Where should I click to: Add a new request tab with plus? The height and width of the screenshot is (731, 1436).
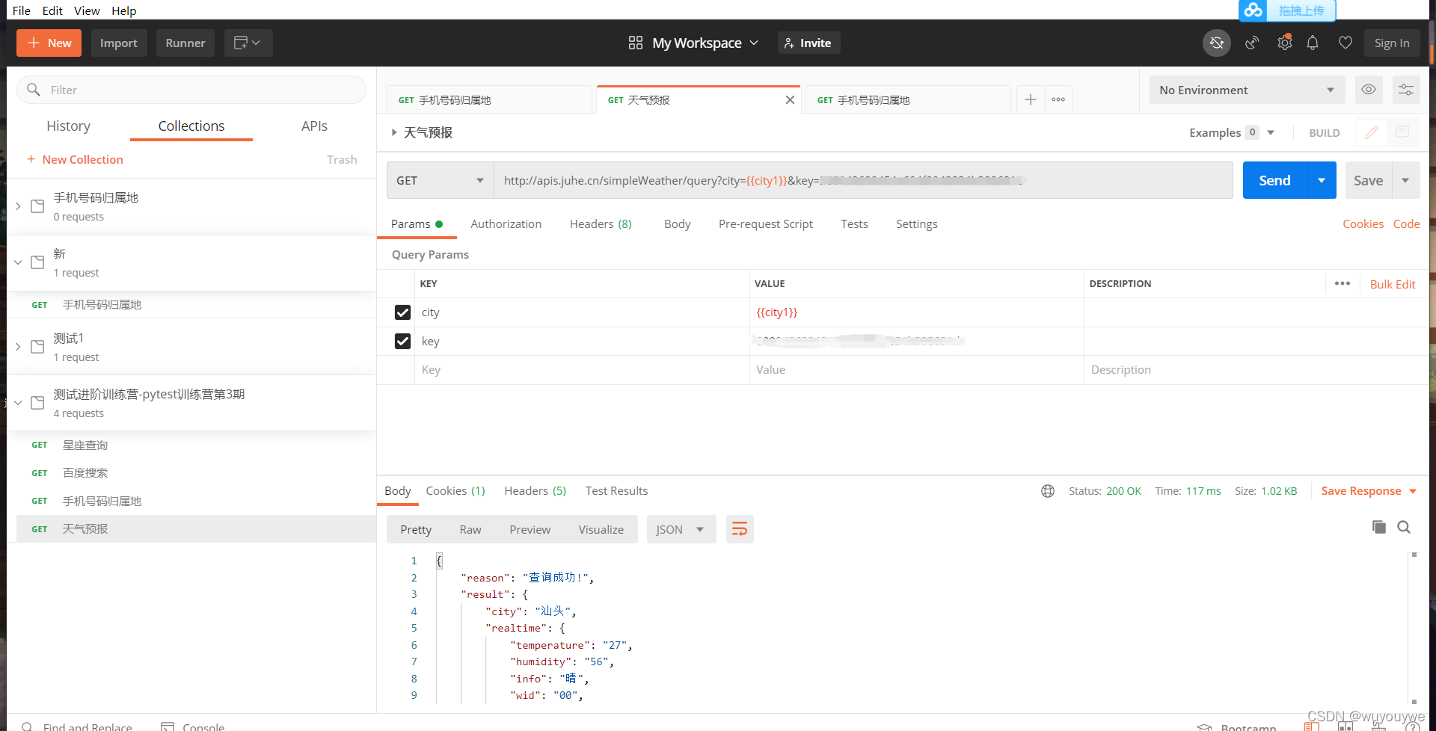tap(1031, 99)
